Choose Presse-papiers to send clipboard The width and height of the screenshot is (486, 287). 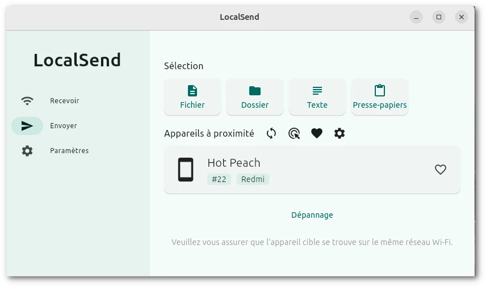coord(380,97)
